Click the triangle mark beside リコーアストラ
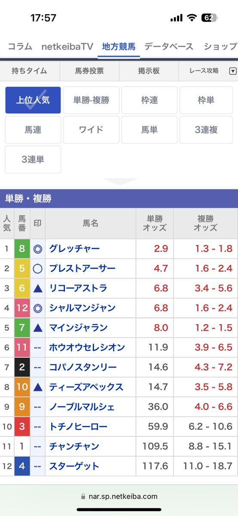238x516 pixels. tap(38, 288)
